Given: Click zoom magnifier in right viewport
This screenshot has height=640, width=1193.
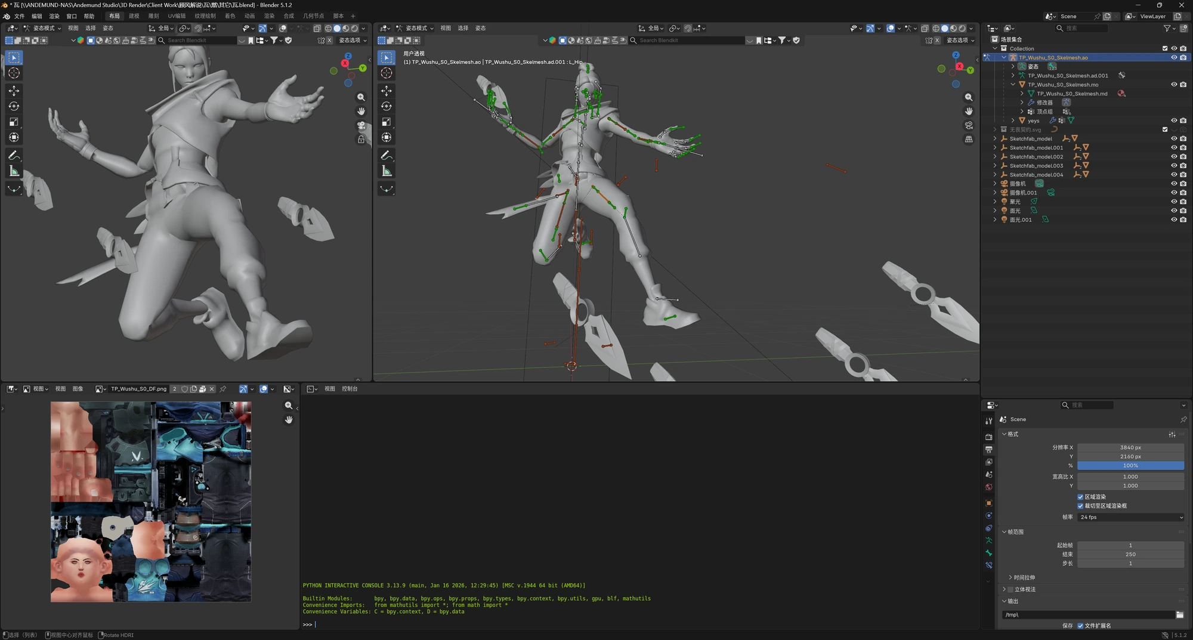Looking at the screenshot, I should click(969, 97).
